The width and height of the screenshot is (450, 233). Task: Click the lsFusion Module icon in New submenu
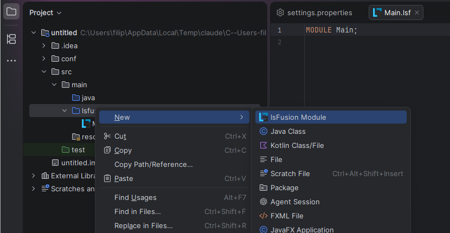pyautogui.click(x=263, y=117)
